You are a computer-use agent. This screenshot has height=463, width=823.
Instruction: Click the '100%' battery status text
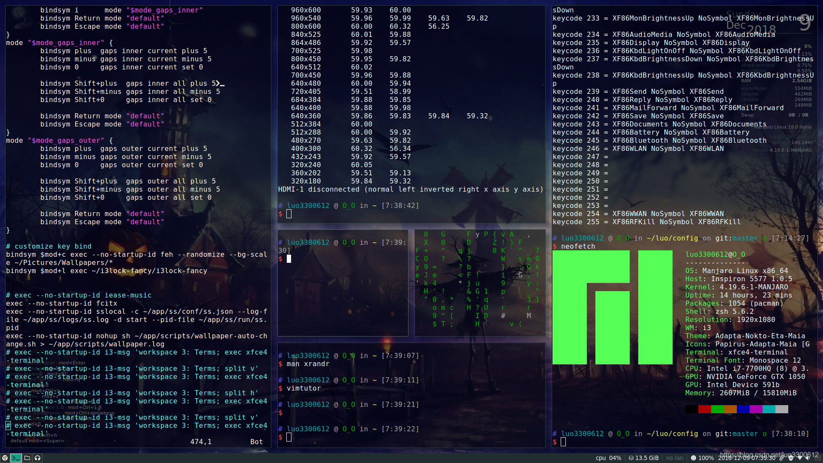click(706, 458)
